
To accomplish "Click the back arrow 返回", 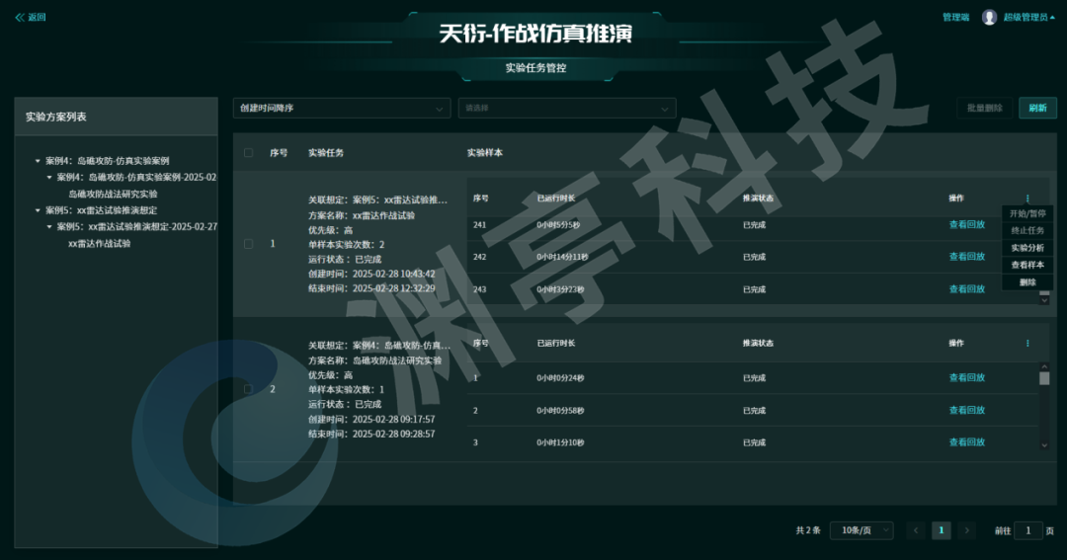I will point(31,17).
